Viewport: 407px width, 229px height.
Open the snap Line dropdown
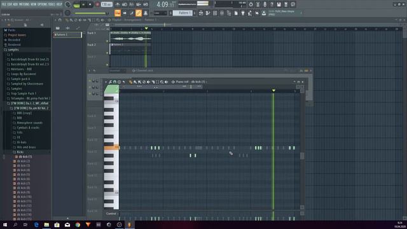tap(160, 13)
